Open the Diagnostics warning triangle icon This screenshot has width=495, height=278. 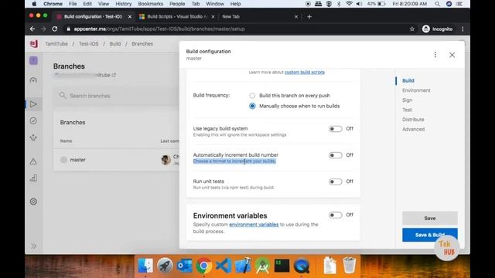[x=33, y=161]
